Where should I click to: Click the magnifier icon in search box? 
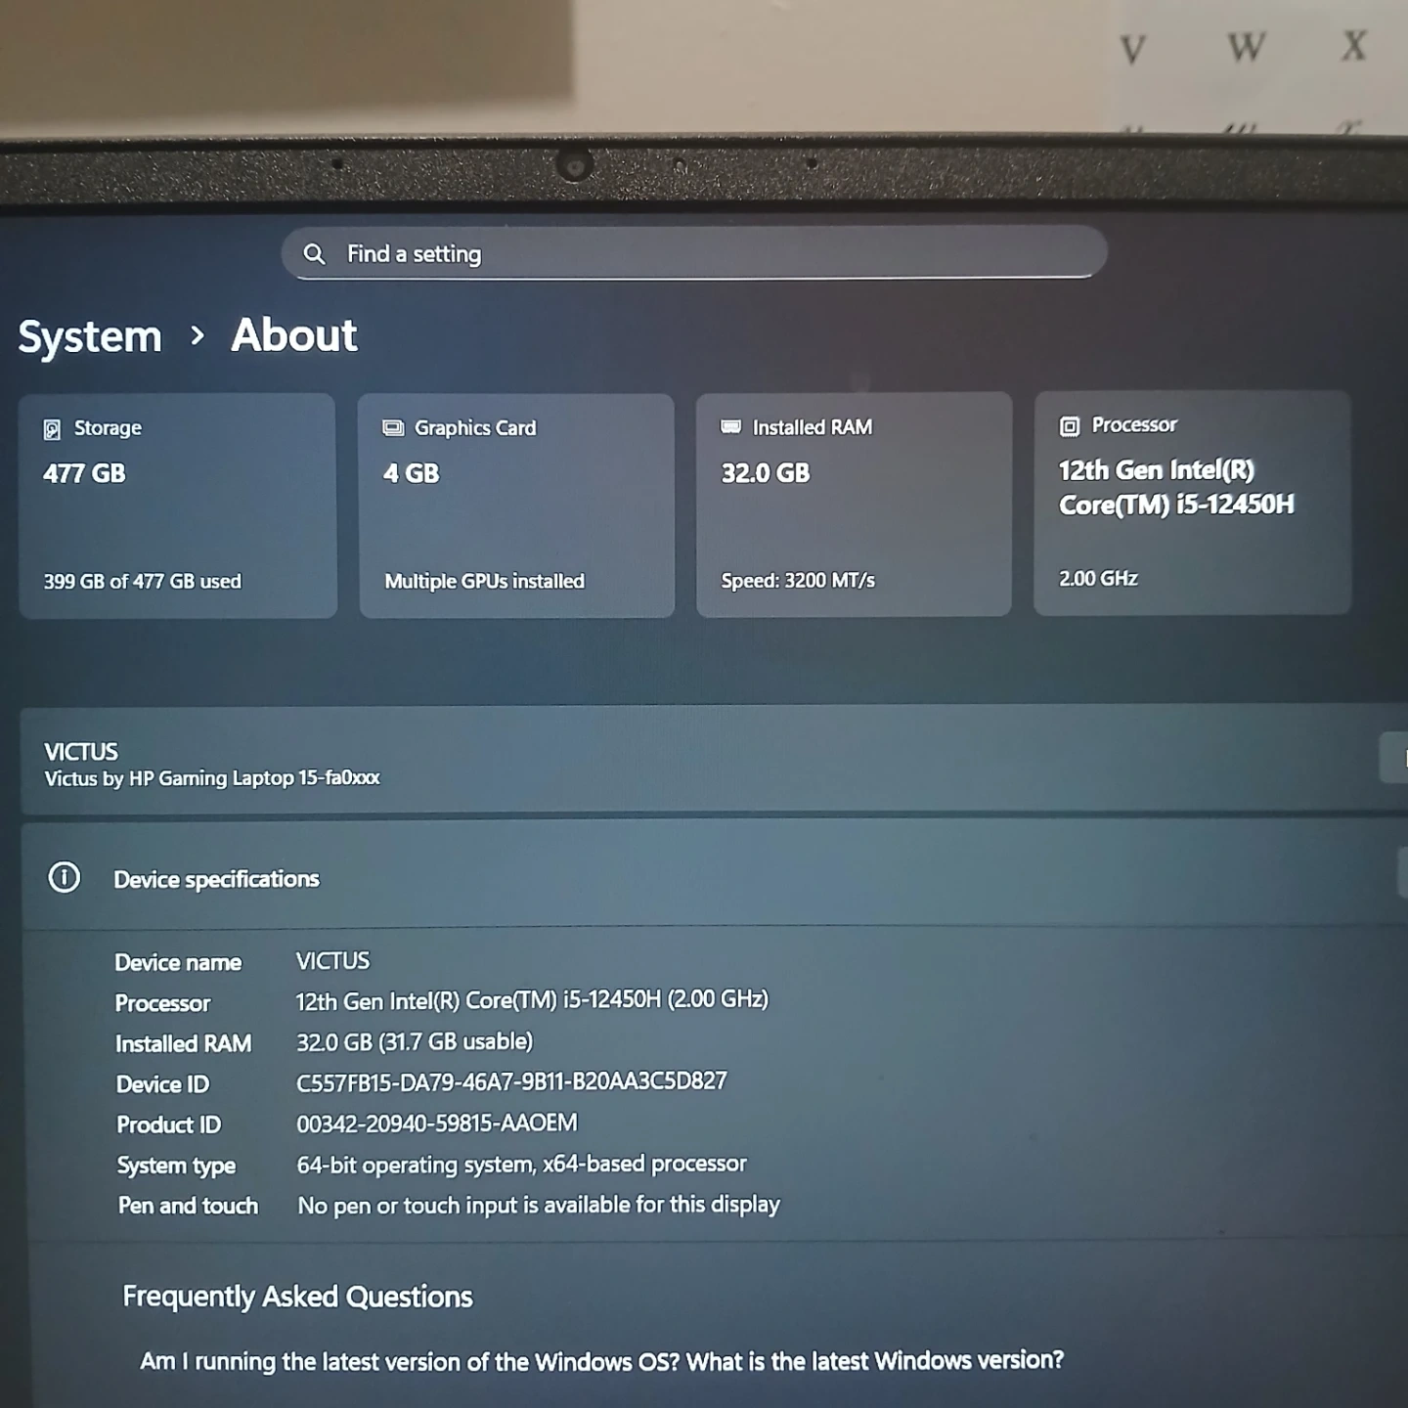[314, 254]
